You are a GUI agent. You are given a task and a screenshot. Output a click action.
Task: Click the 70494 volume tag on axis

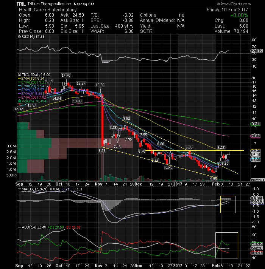coord(257,180)
